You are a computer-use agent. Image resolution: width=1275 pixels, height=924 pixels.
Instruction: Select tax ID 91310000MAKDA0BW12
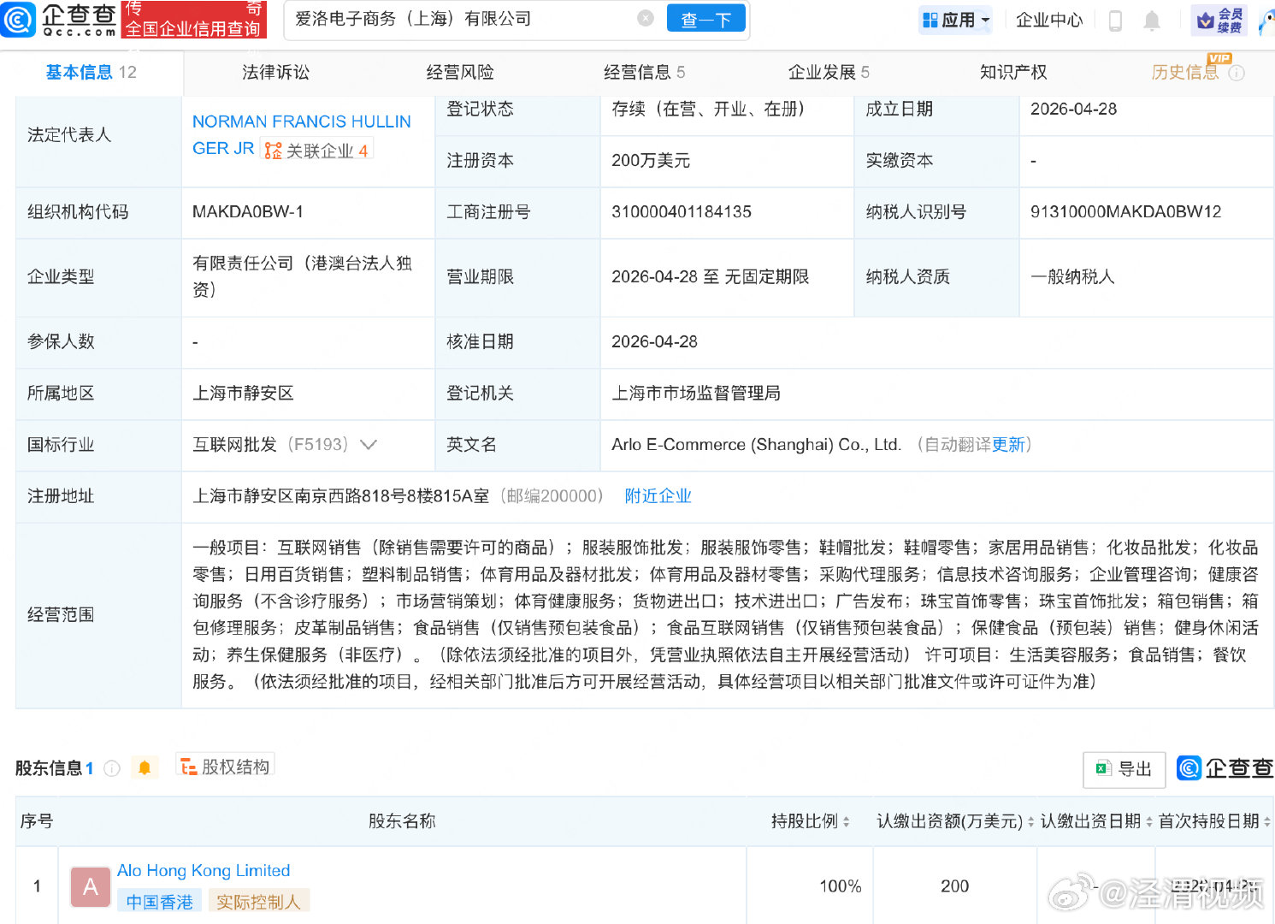tap(1125, 212)
